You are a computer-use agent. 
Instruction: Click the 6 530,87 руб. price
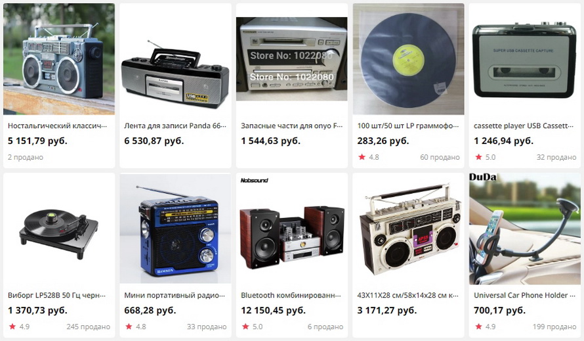[x=154, y=141]
